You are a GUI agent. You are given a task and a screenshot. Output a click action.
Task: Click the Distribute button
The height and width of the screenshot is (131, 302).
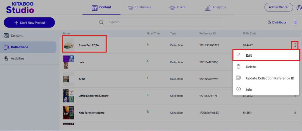(277, 22)
